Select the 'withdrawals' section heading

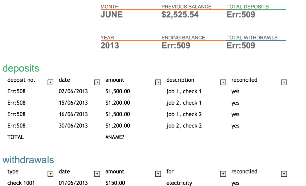pos(28,160)
